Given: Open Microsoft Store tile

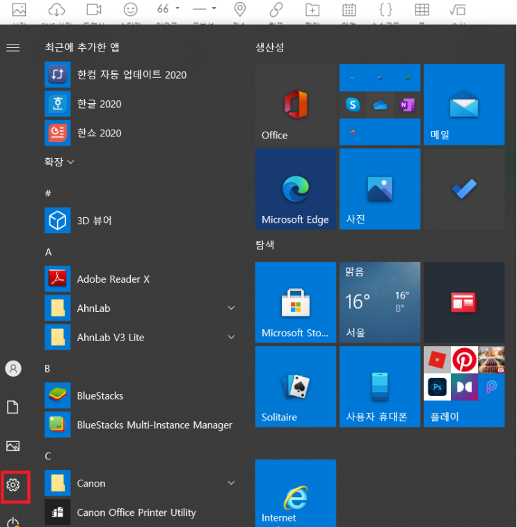Looking at the screenshot, I should pyautogui.click(x=296, y=302).
